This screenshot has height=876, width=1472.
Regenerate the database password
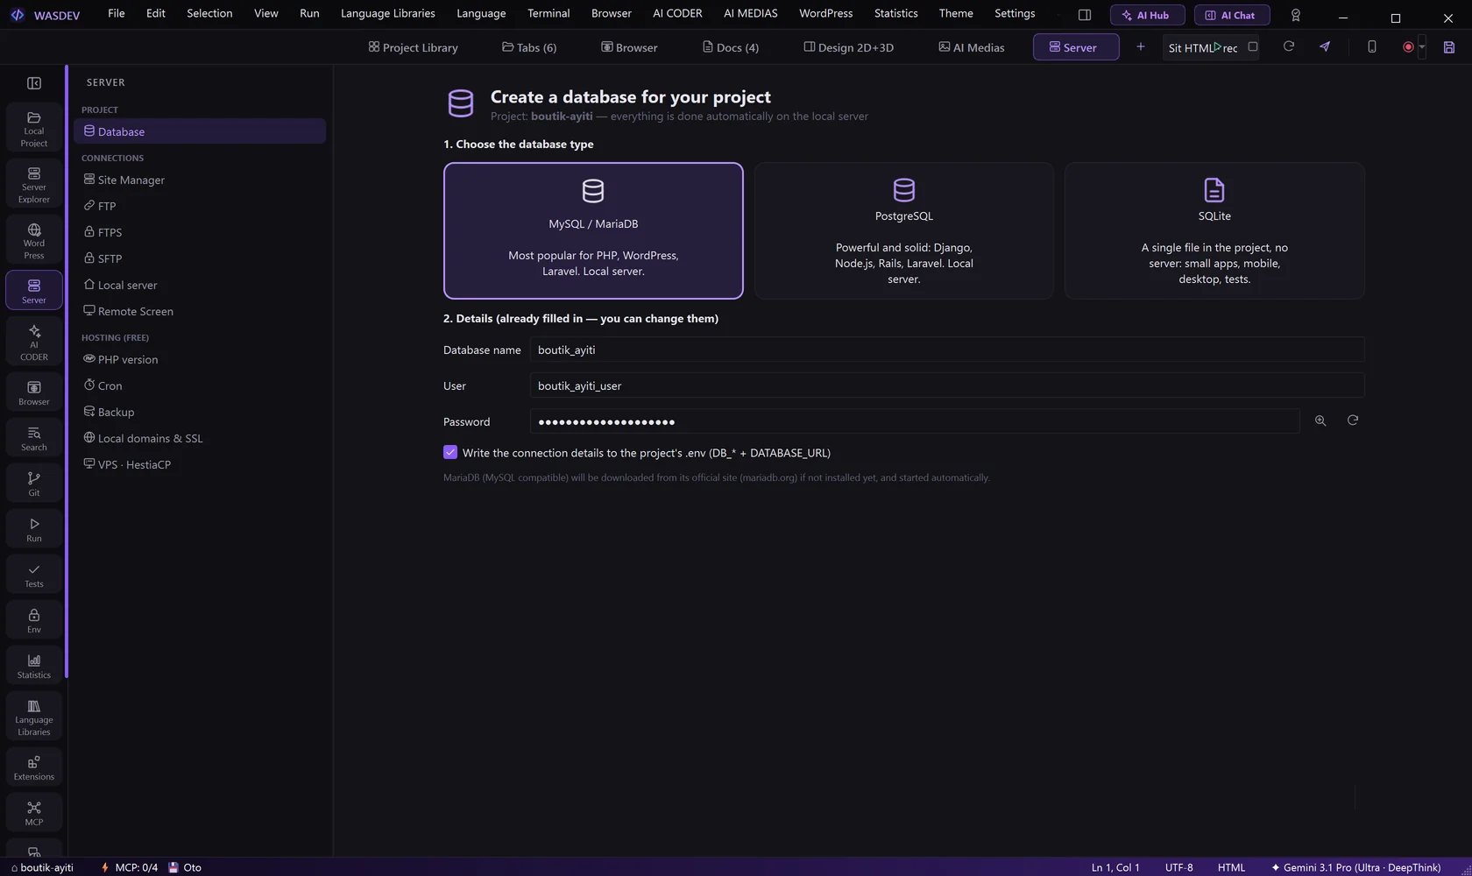[x=1353, y=420]
